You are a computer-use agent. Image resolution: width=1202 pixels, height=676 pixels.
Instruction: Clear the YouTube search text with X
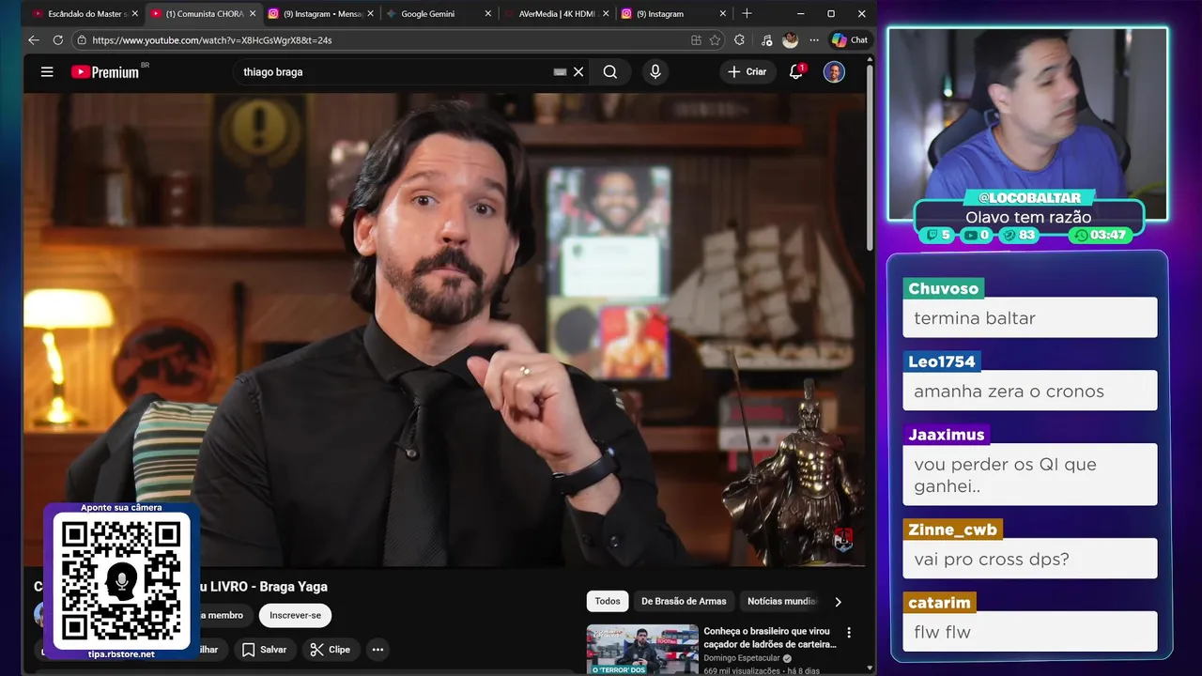click(578, 71)
